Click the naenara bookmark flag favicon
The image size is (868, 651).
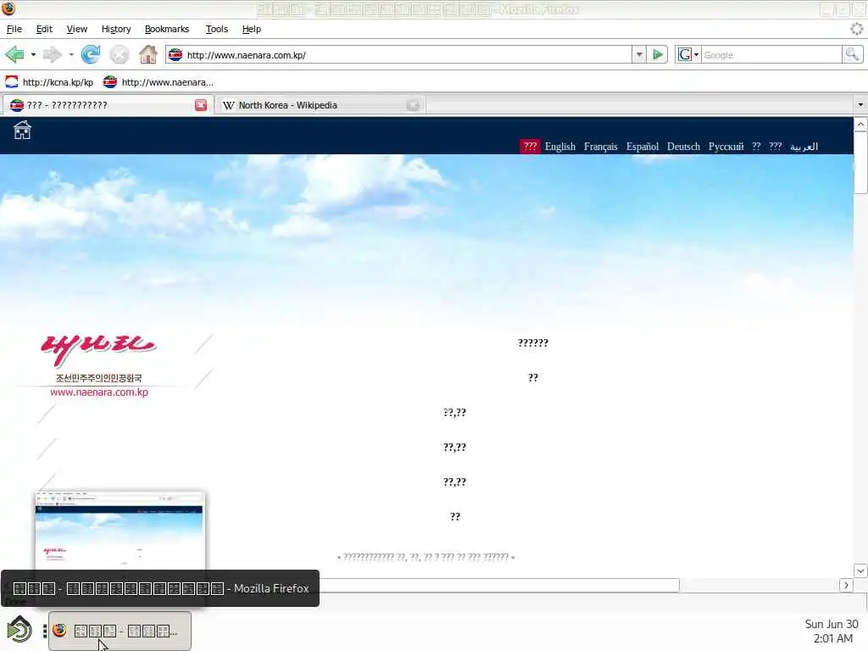(x=110, y=82)
